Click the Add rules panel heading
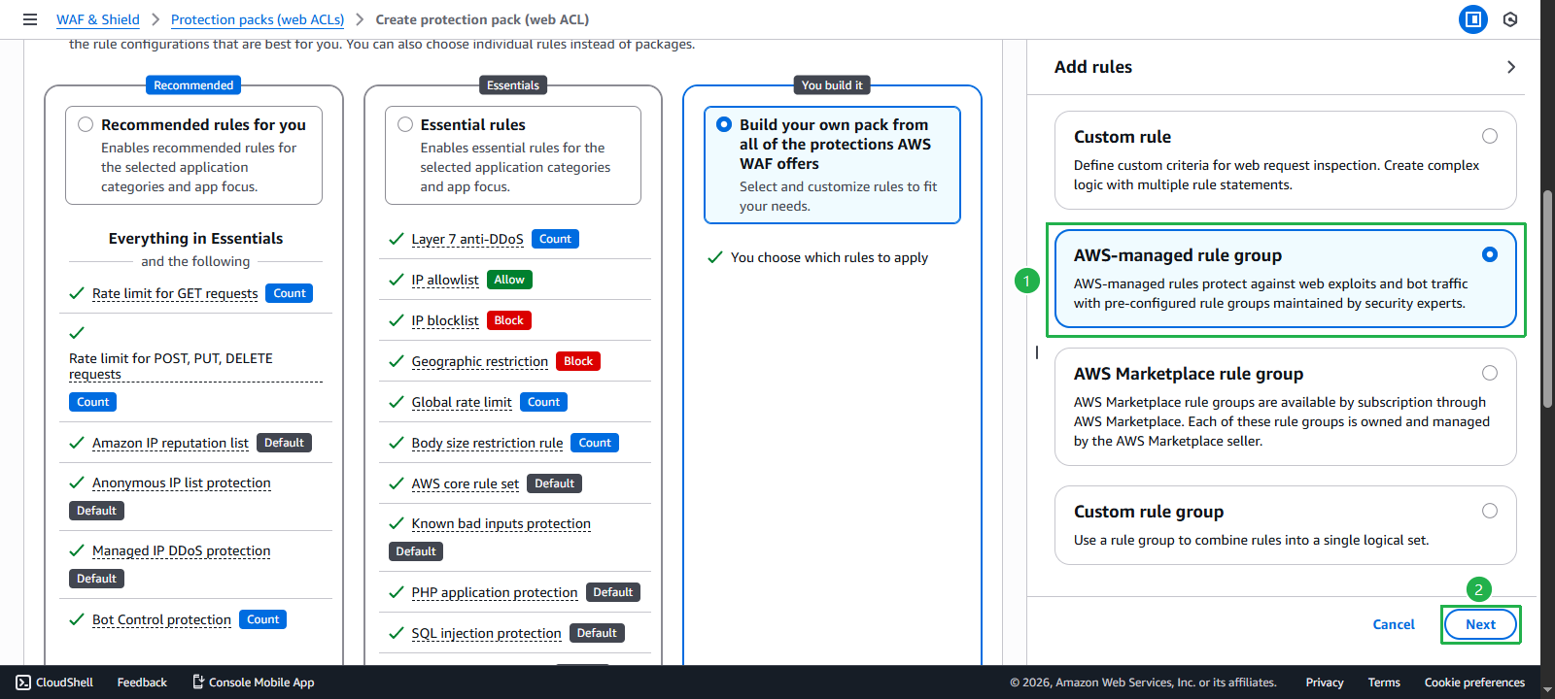The width and height of the screenshot is (1555, 699). tap(1093, 67)
